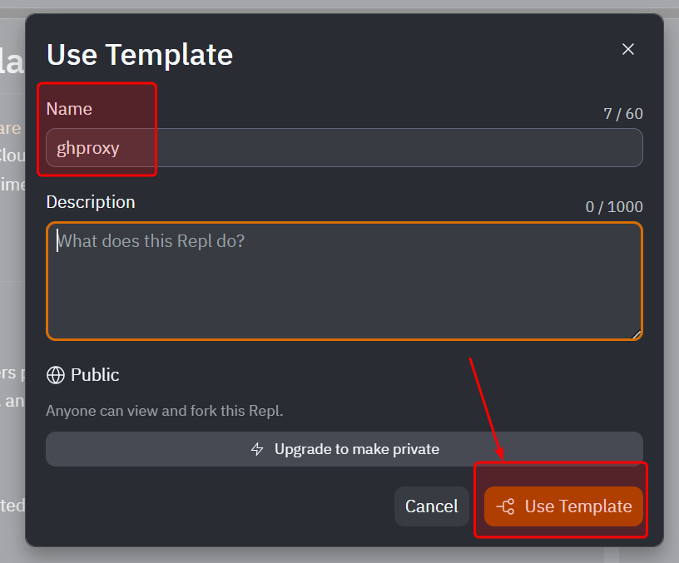679x563 pixels.
Task: Click the globe icon beside Public
Action: [x=56, y=375]
